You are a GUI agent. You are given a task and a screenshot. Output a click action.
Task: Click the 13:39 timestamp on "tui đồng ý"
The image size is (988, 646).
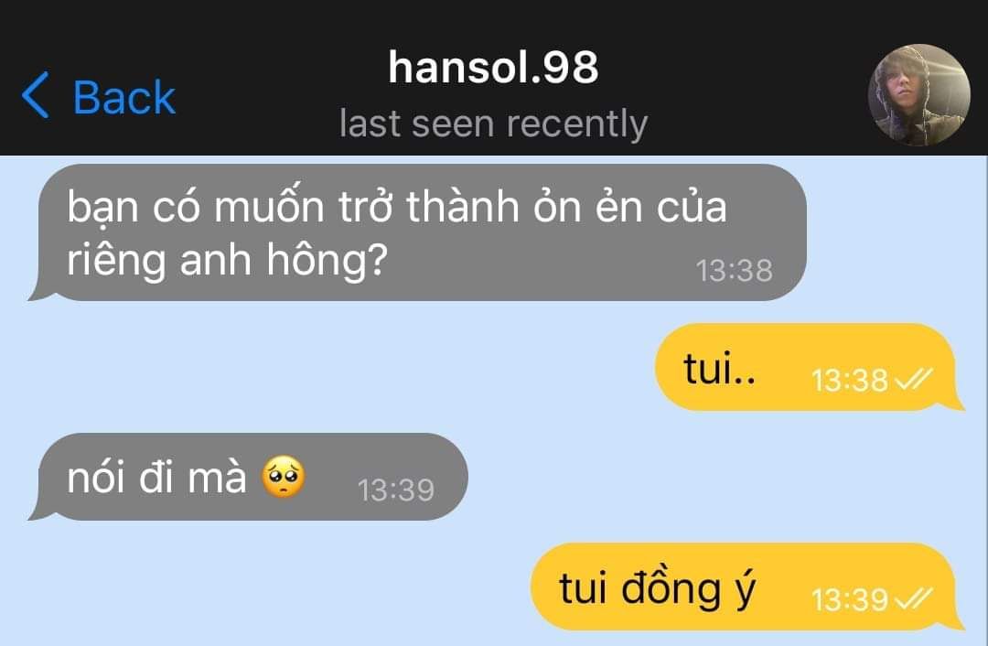[x=849, y=599]
